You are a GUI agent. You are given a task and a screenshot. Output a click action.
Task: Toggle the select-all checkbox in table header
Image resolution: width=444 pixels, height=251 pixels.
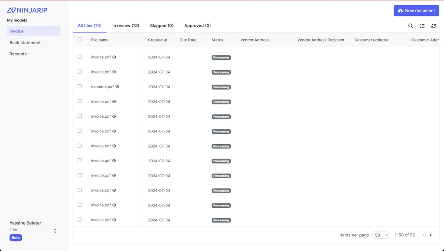click(x=80, y=39)
